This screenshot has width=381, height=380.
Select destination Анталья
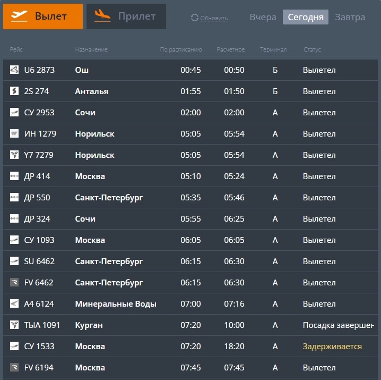click(92, 91)
